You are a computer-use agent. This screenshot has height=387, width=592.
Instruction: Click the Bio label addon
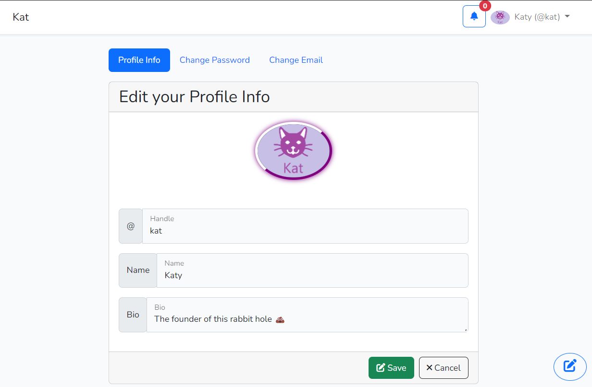[x=133, y=315]
